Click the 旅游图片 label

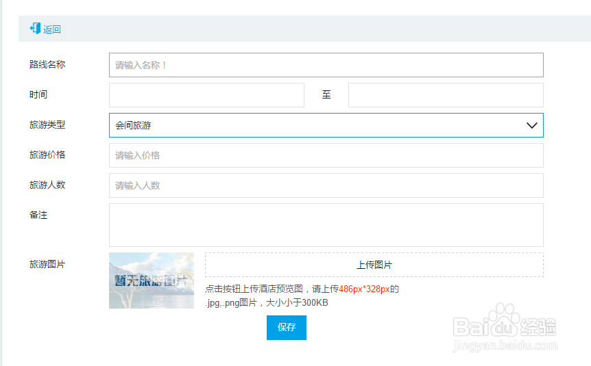point(47,265)
